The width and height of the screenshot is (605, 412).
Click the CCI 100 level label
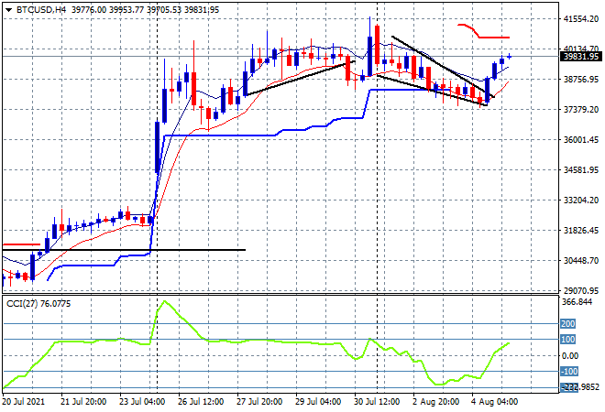568,340
